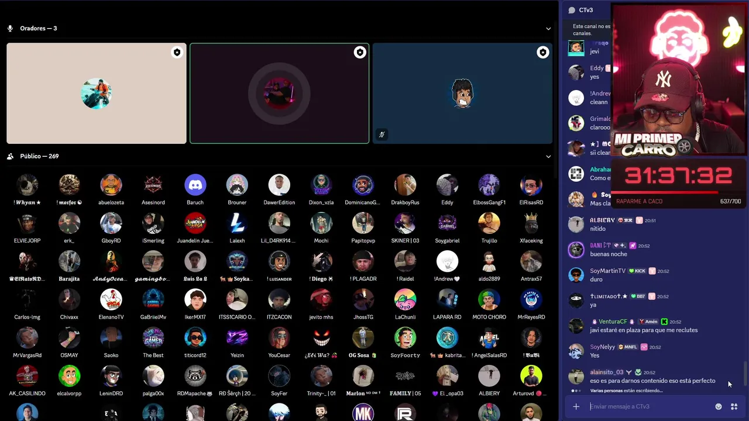
Task: Click the chat scrollbar thumb
Action: 745,374
